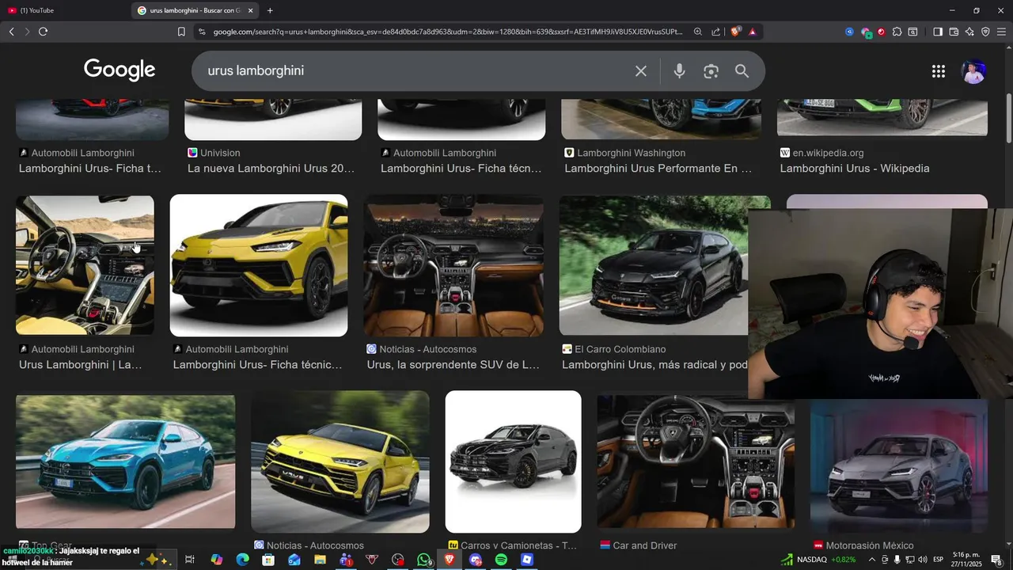1013x570 pixels.
Task: Open Leo AI sparkle icon in toolbar
Action: (969, 32)
